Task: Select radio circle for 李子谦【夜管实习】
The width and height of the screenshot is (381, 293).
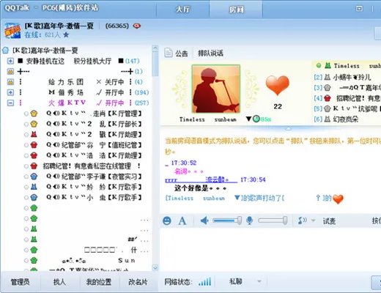Action: click(x=26, y=177)
